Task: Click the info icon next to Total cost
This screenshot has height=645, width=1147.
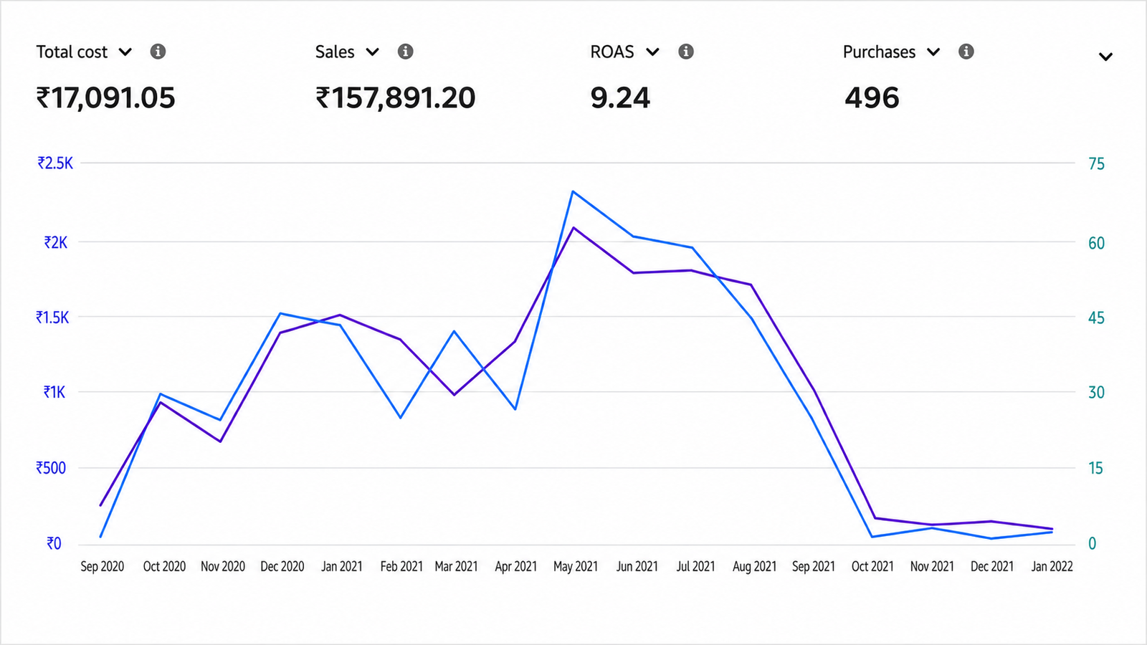Action: click(x=158, y=52)
